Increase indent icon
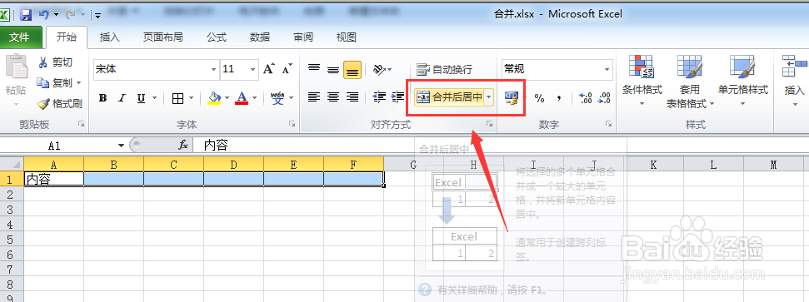 (397, 97)
